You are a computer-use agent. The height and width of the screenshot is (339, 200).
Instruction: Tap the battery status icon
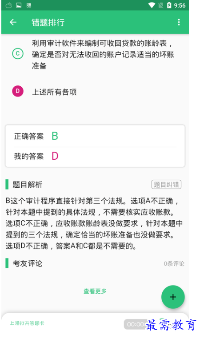169,5
